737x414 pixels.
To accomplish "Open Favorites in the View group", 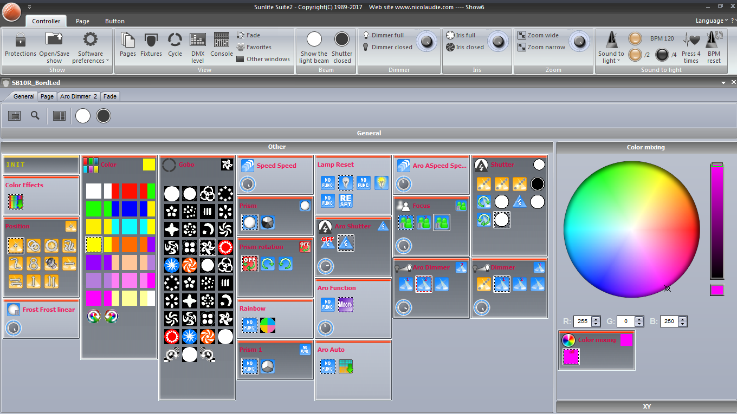I will coord(254,47).
